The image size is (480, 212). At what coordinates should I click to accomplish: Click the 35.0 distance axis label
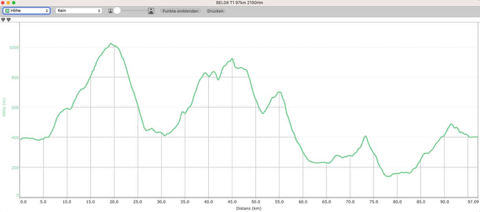pyautogui.click(x=185, y=202)
